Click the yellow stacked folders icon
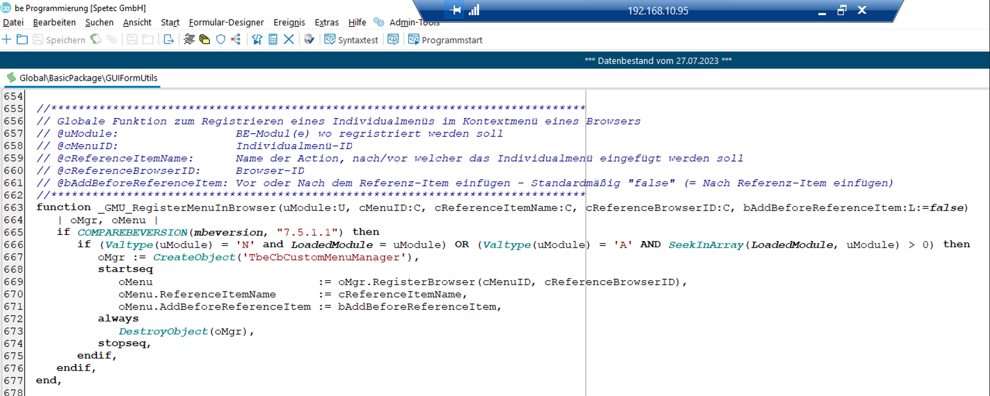This screenshot has height=396, width=990. point(204,39)
